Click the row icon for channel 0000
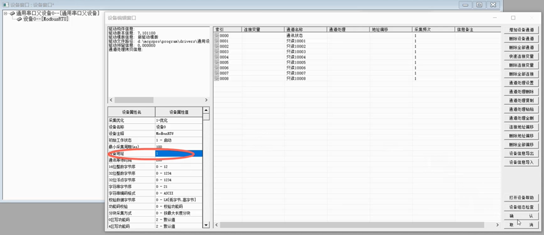Image resolution: width=544 pixels, height=235 pixels. coord(216,35)
